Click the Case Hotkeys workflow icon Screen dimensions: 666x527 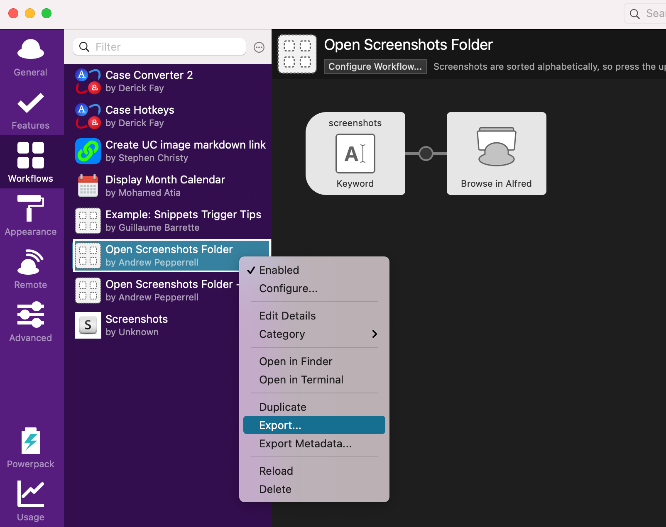click(88, 116)
